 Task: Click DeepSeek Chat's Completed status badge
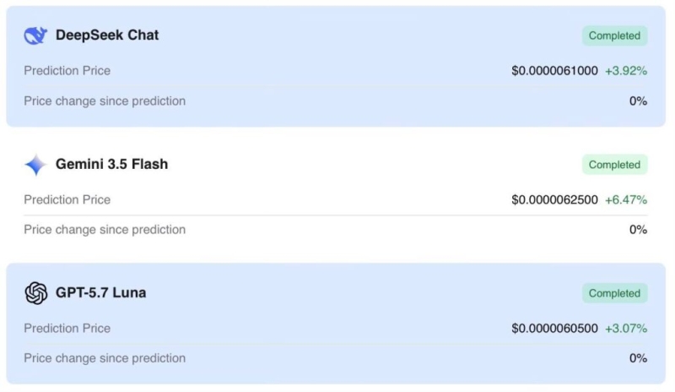[x=615, y=35]
